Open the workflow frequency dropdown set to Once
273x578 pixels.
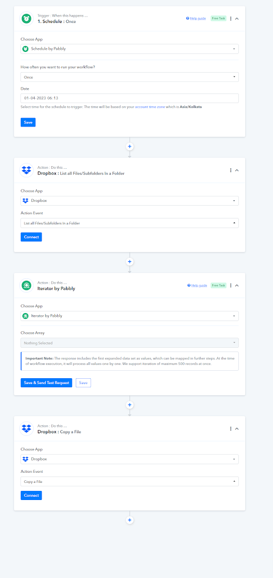(x=130, y=77)
